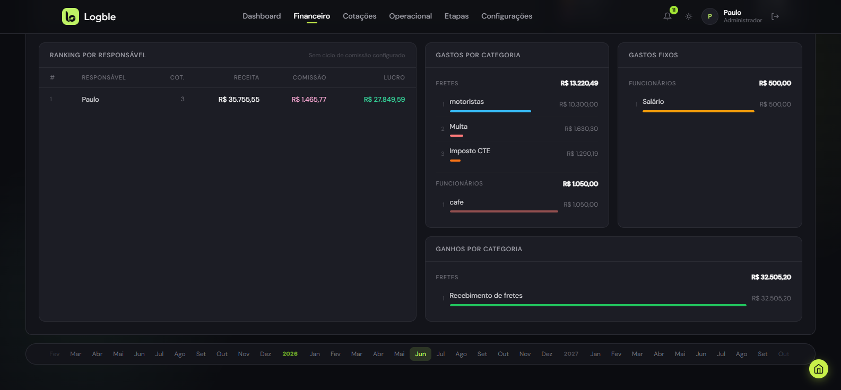Click the cafe expense entry
Image resolution: width=841 pixels, height=390 pixels.
[x=517, y=205]
